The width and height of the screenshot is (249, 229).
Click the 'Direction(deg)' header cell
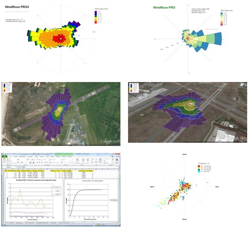pyautogui.click(x=12, y=171)
